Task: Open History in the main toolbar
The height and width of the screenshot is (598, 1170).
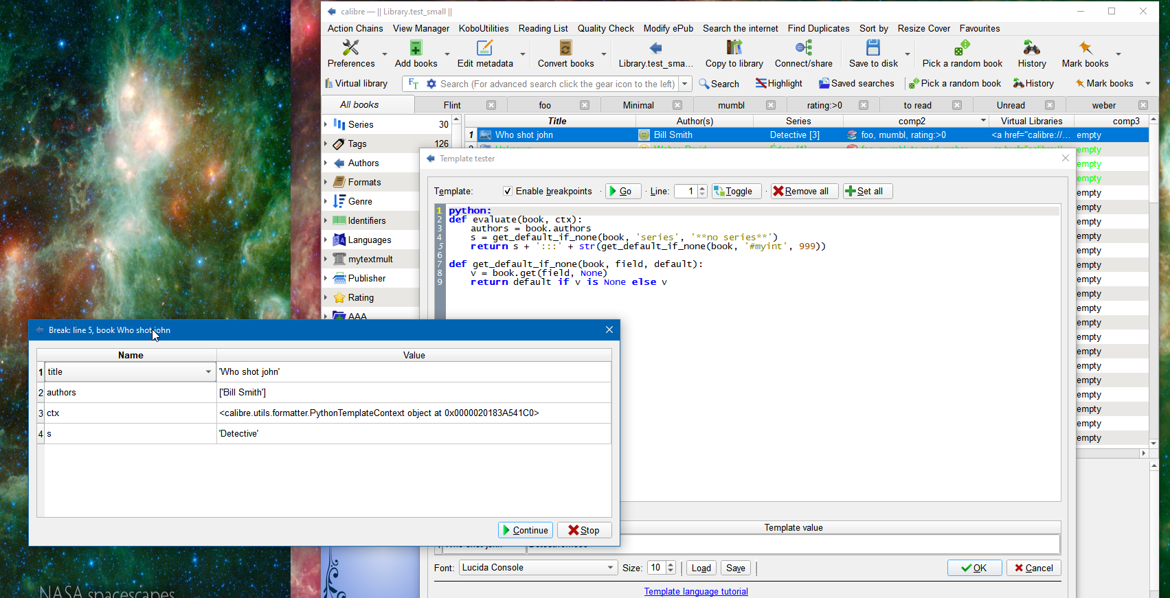Action: point(1032,54)
